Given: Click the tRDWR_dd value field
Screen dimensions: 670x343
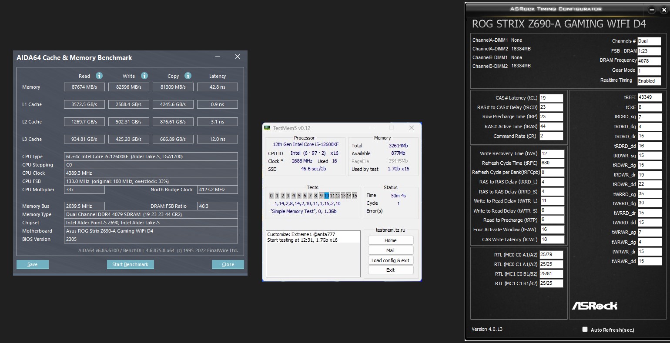Looking at the screenshot, I should point(650,184).
